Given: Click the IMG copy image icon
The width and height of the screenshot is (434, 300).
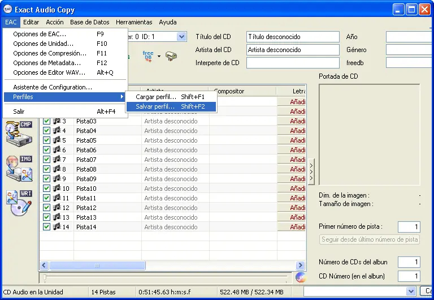Looking at the screenshot, I should point(19,168).
